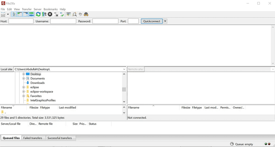Sort local files by Last modified
This screenshot has width=275, height=147.
point(67,107)
